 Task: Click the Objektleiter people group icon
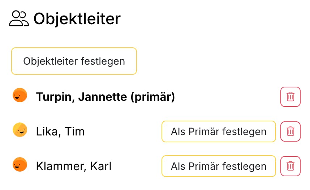coord(19,18)
